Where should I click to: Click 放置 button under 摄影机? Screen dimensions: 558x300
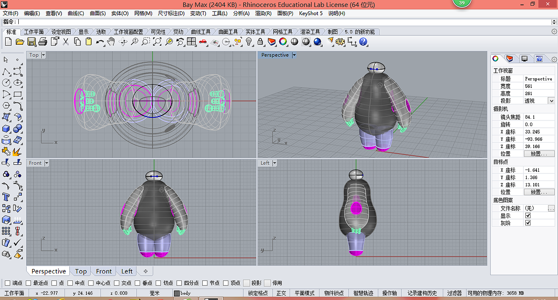539,154
